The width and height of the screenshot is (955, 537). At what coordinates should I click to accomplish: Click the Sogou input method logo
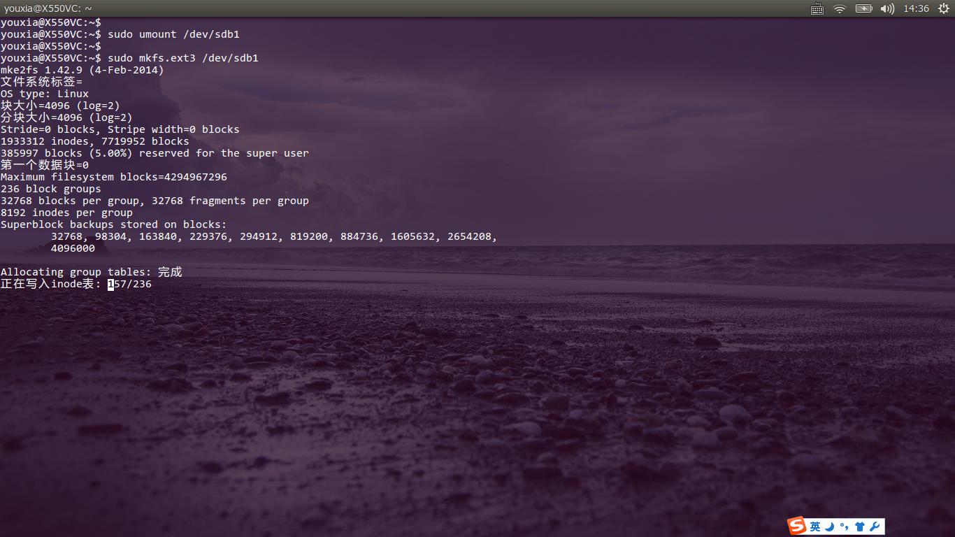pyautogui.click(x=797, y=527)
